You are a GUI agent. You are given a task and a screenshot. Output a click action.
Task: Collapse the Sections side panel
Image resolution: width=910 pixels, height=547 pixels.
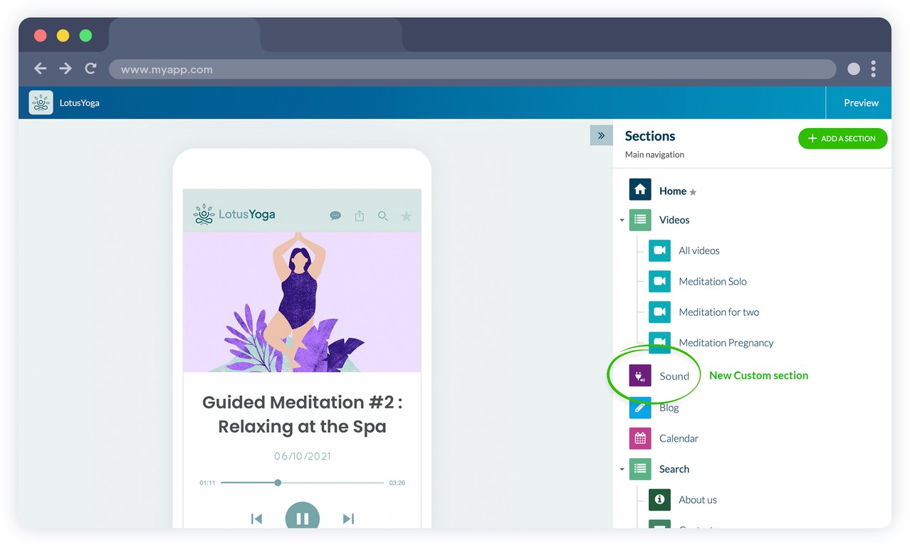[x=601, y=135]
